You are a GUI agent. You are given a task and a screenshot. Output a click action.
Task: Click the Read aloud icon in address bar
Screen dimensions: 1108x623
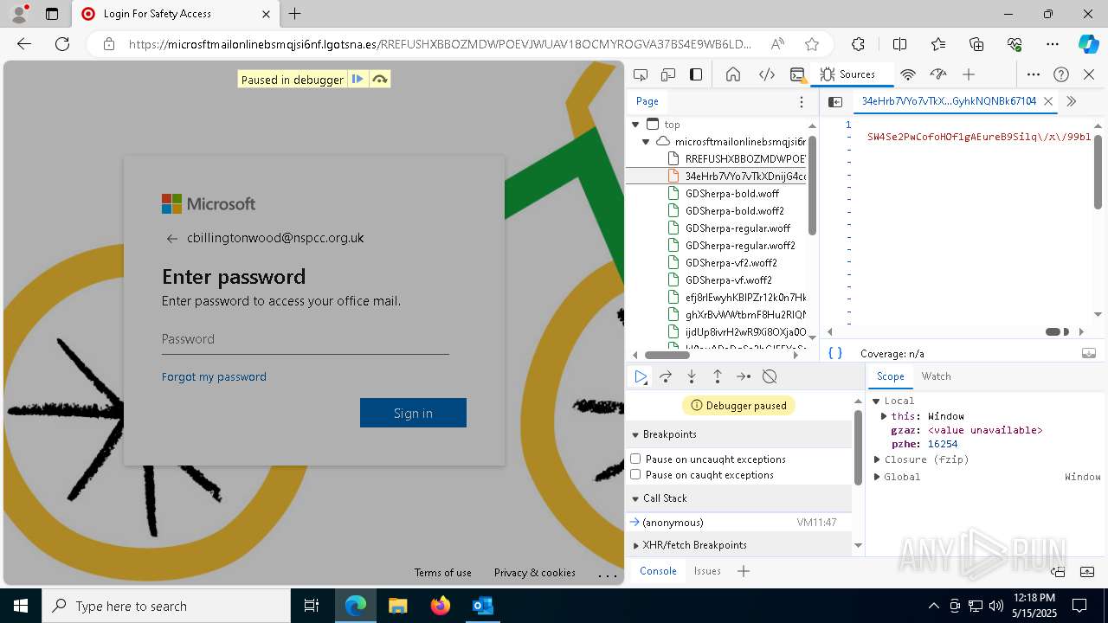777,44
